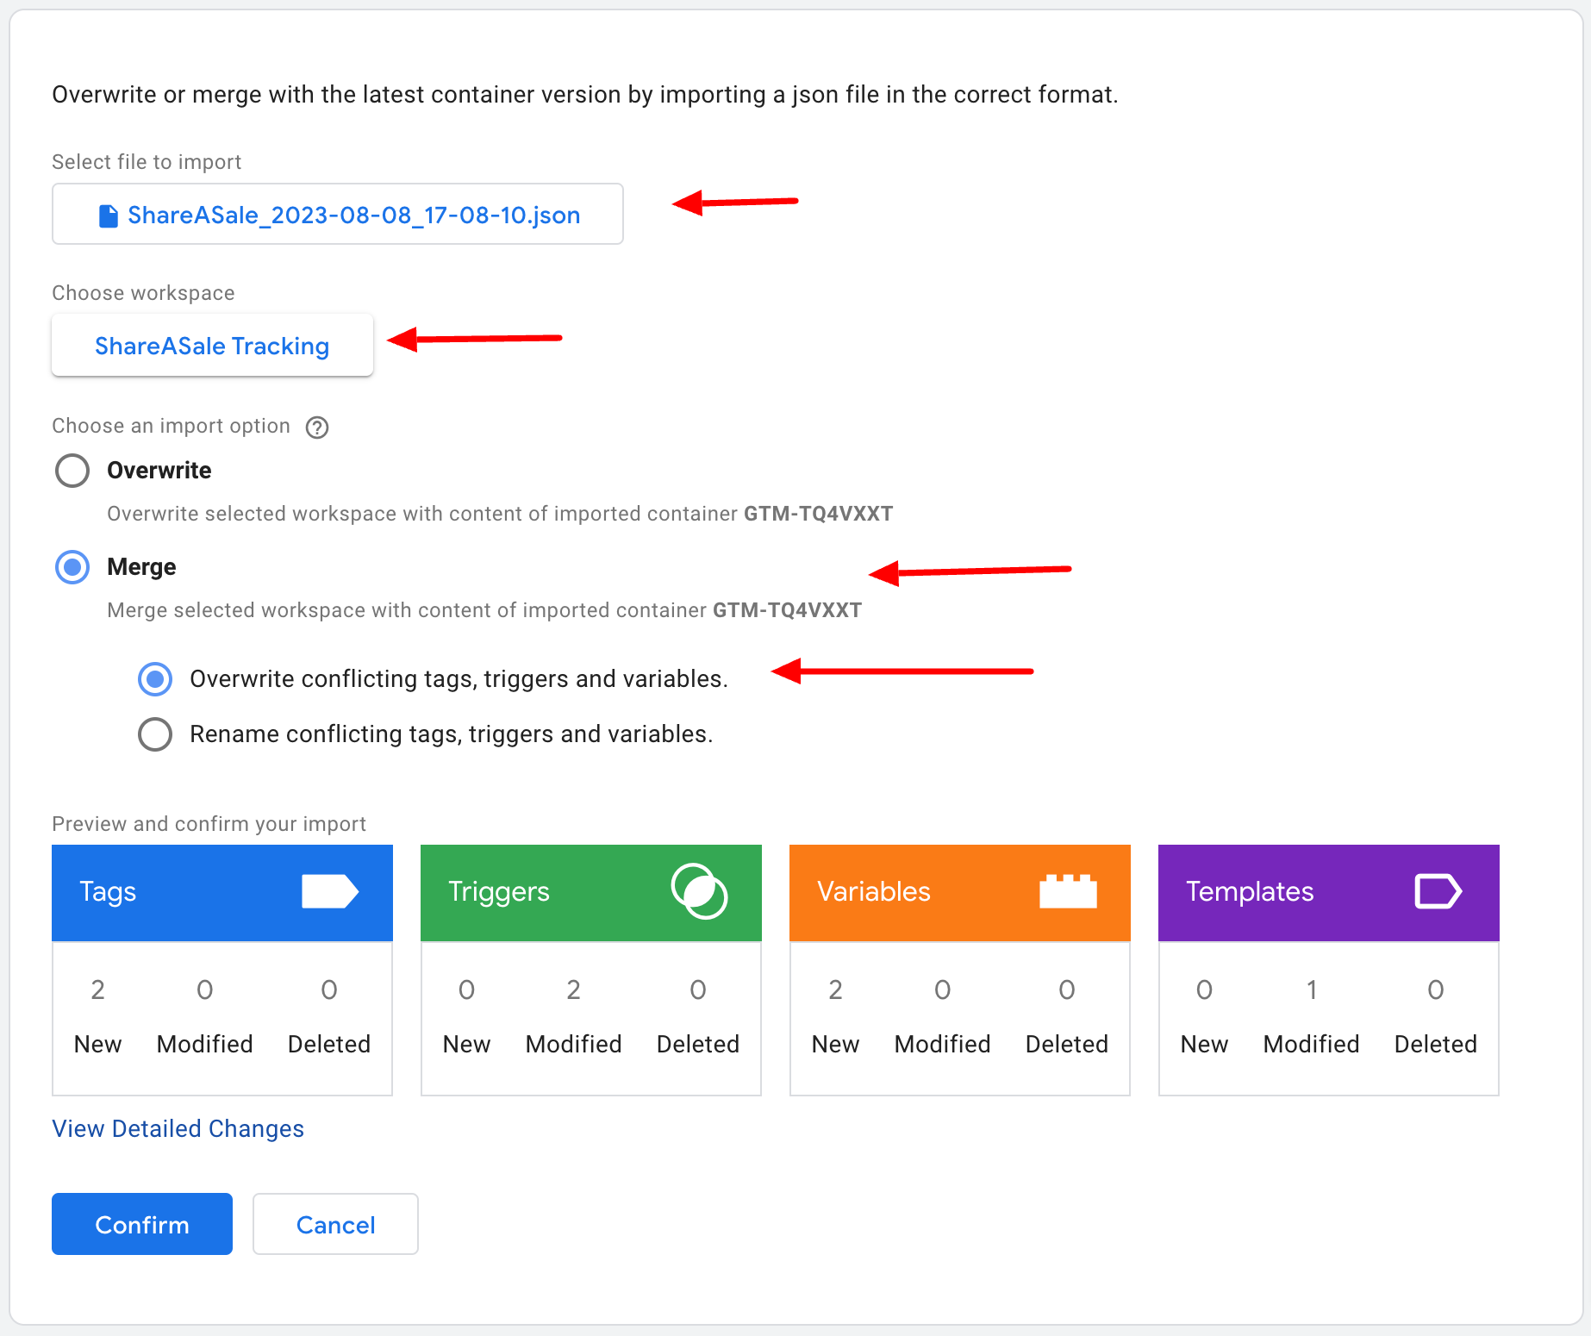1591x1336 pixels.
Task: Click the file icon beside ShareASale json
Action: (x=109, y=215)
